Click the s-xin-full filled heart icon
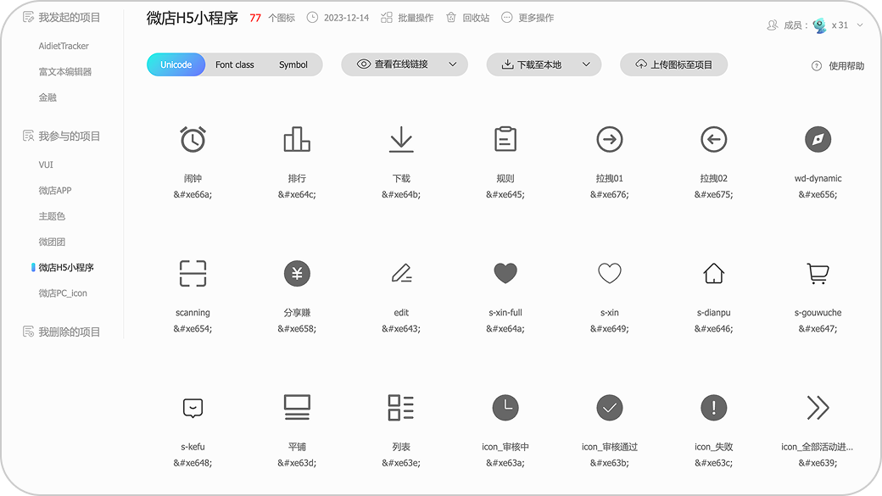The width and height of the screenshot is (882, 496). (505, 273)
